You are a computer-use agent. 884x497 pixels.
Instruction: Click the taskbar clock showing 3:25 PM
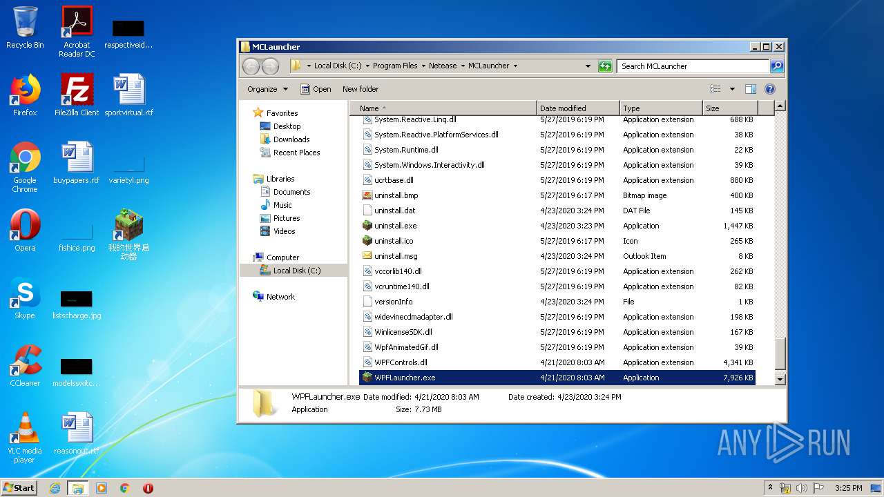(x=848, y=488)
